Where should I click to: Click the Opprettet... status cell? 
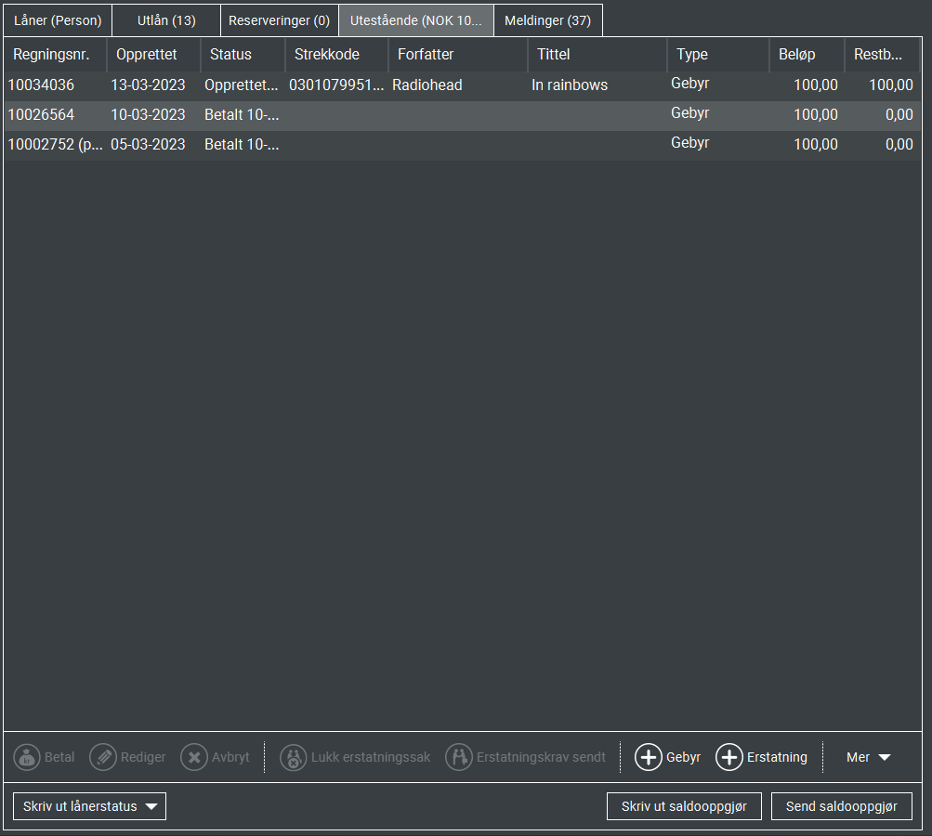[x=242, y=85]
